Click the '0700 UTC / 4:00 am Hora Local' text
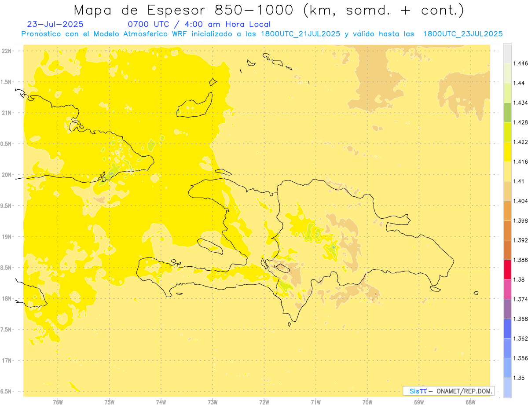The image size is (528, 408). (x=199, y=24)
